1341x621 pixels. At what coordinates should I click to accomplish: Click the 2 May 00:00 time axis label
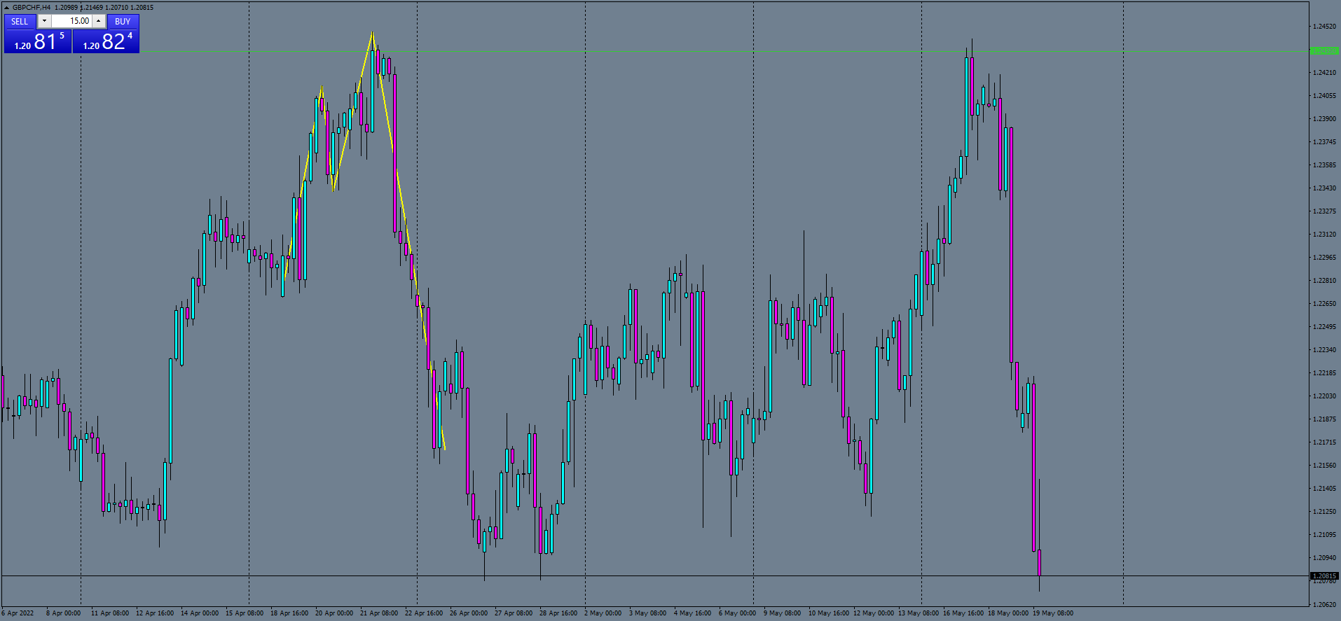[x=603, y=613]
